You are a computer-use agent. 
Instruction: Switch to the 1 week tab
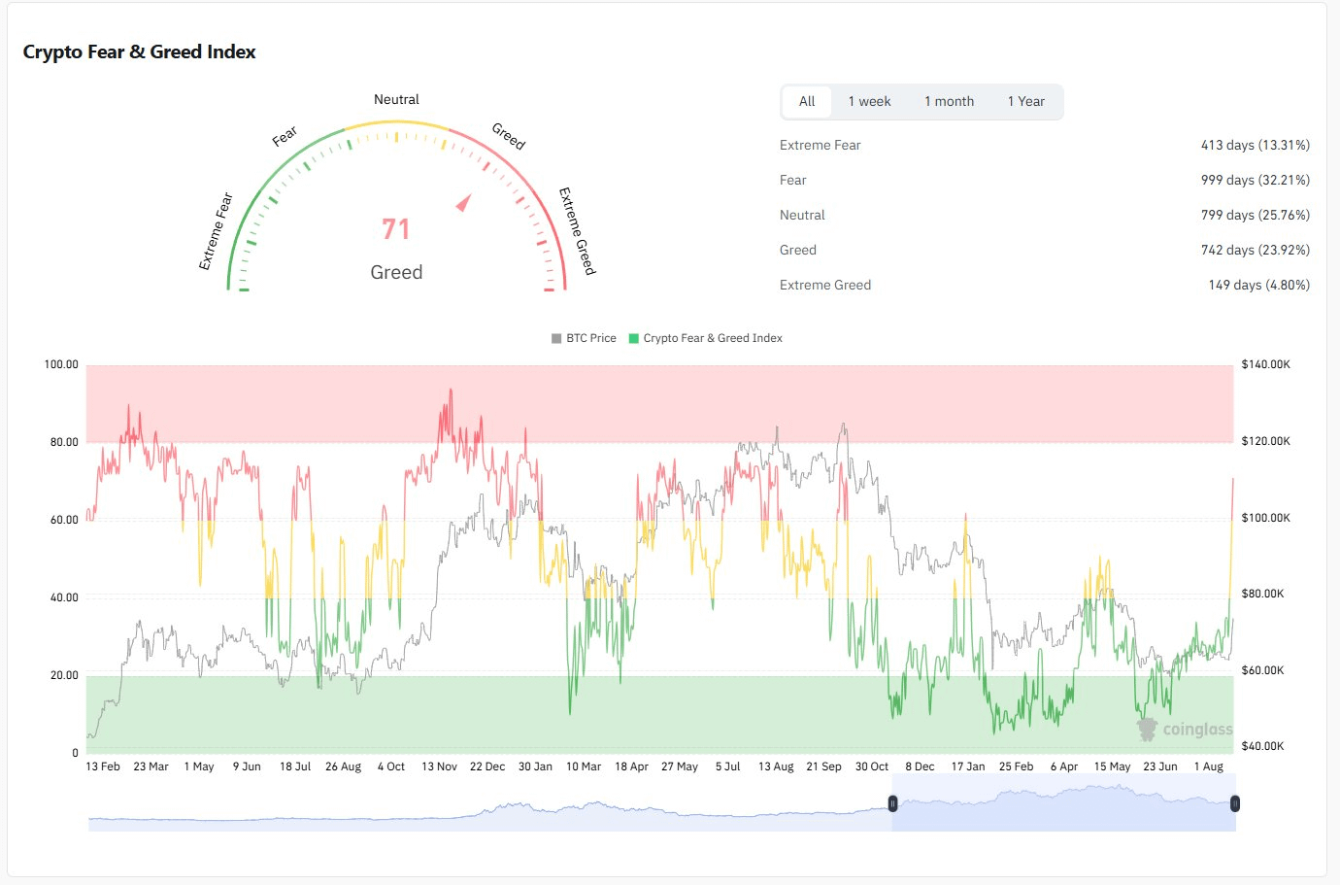pos(869,101)
